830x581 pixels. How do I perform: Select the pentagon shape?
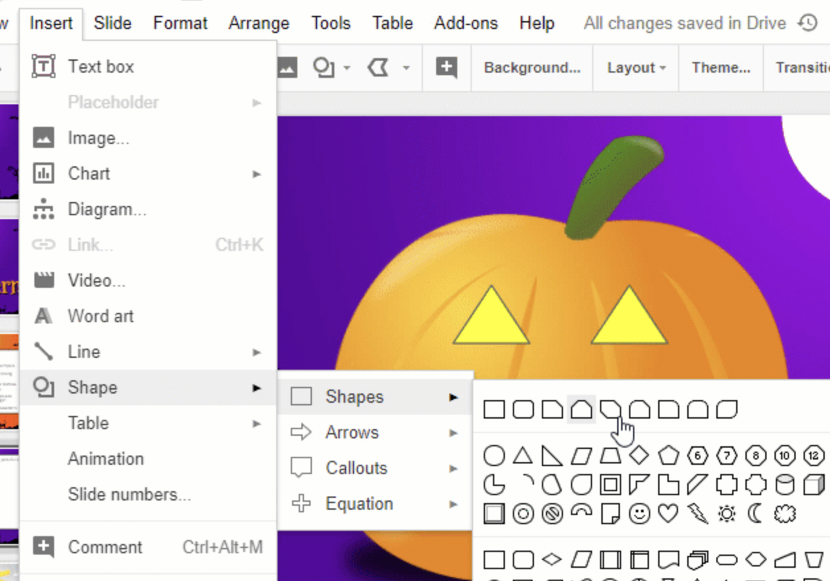point(669,456)
